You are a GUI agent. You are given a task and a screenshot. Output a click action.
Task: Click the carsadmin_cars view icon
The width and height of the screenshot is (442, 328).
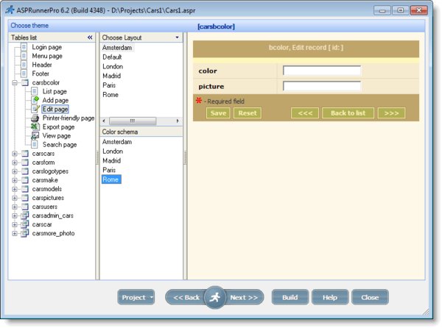(25, 215)
